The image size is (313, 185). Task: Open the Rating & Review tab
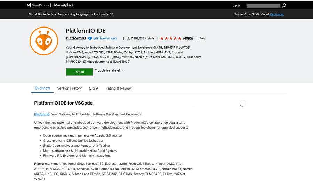point(119,88)
